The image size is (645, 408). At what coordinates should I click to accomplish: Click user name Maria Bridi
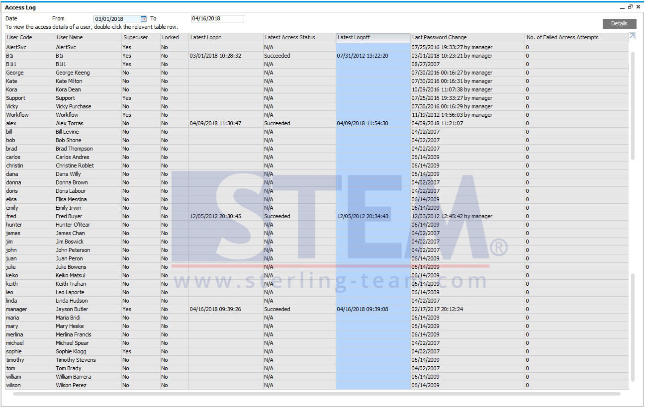[x=68, y=318]
